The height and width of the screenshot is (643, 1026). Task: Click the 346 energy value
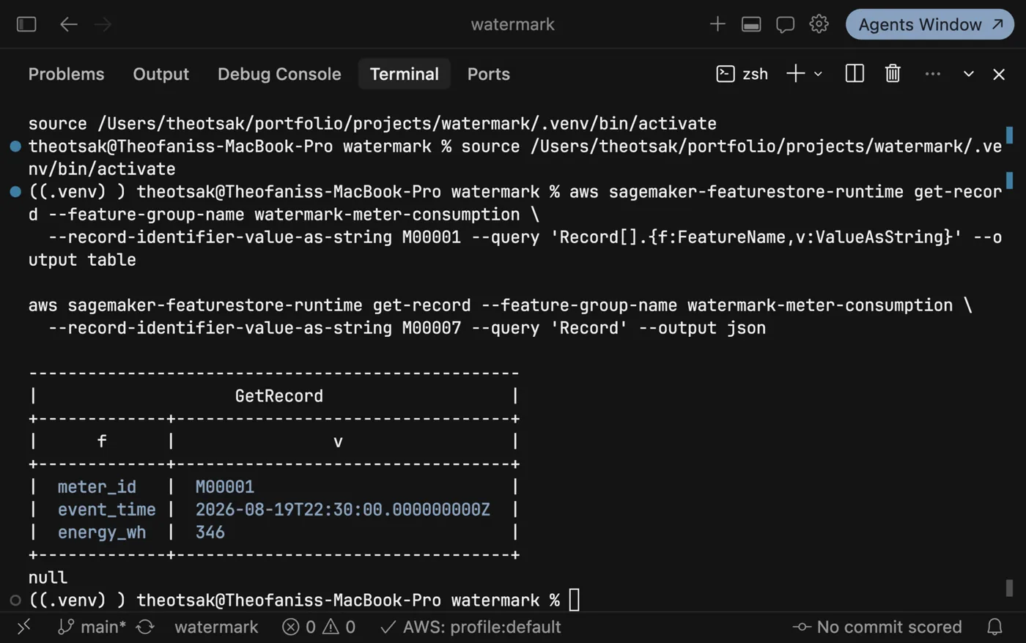click(210, 532)
